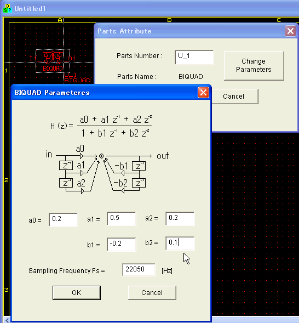Click into the b1 coefficient field
Viewport: 299px width, 323px height.
coord(122,244)
